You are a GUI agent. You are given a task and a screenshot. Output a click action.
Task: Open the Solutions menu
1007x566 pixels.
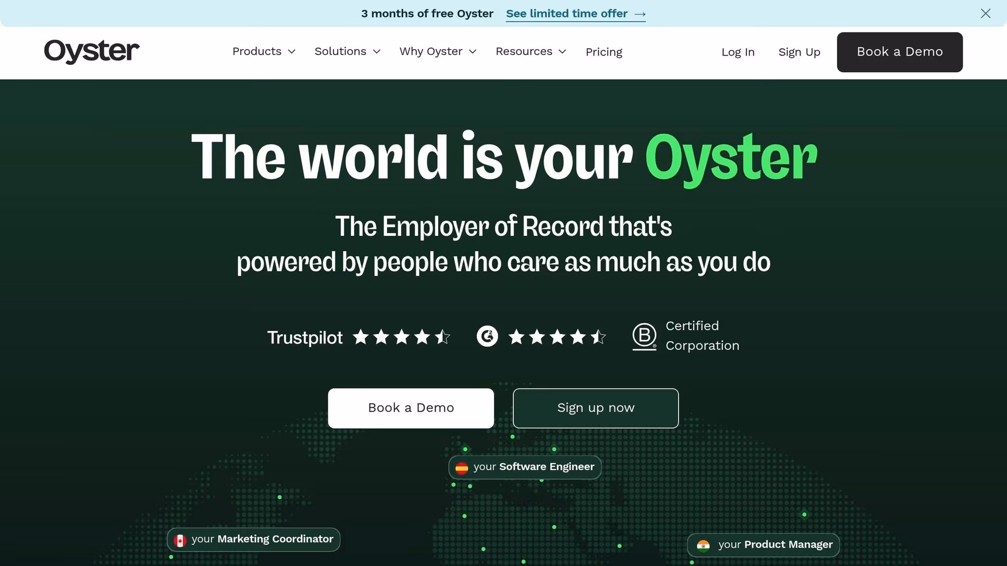pyautogui.click(x=347, y=51)
